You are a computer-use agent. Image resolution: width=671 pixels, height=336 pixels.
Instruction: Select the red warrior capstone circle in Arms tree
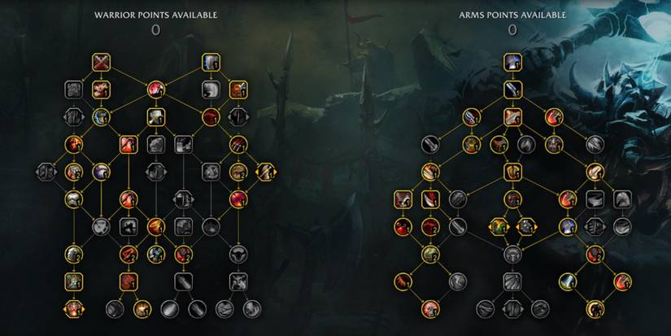pyautogui.click(x=430, y=309)
